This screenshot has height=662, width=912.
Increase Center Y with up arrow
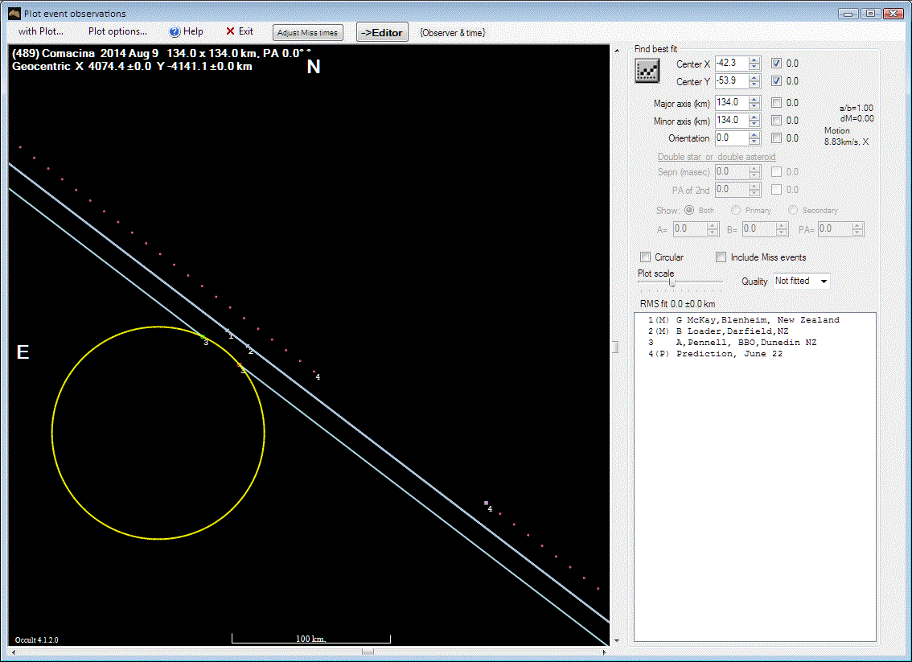pyautogui.click(x=754, y=77)
